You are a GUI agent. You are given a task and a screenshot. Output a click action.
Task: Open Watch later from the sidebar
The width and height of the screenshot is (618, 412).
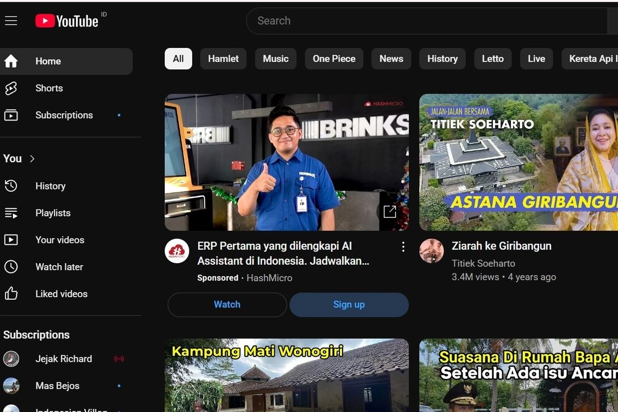(66, 267)
